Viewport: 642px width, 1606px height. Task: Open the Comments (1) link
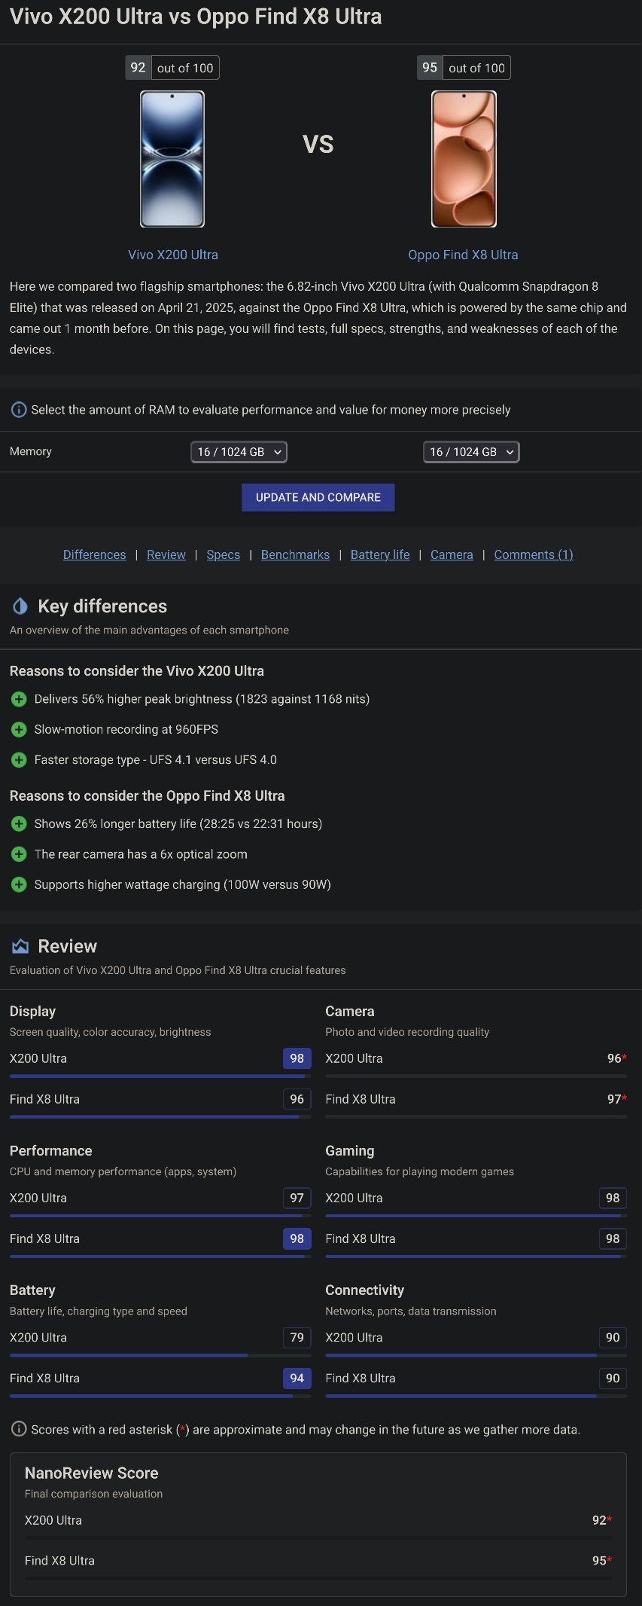point(534,554)
